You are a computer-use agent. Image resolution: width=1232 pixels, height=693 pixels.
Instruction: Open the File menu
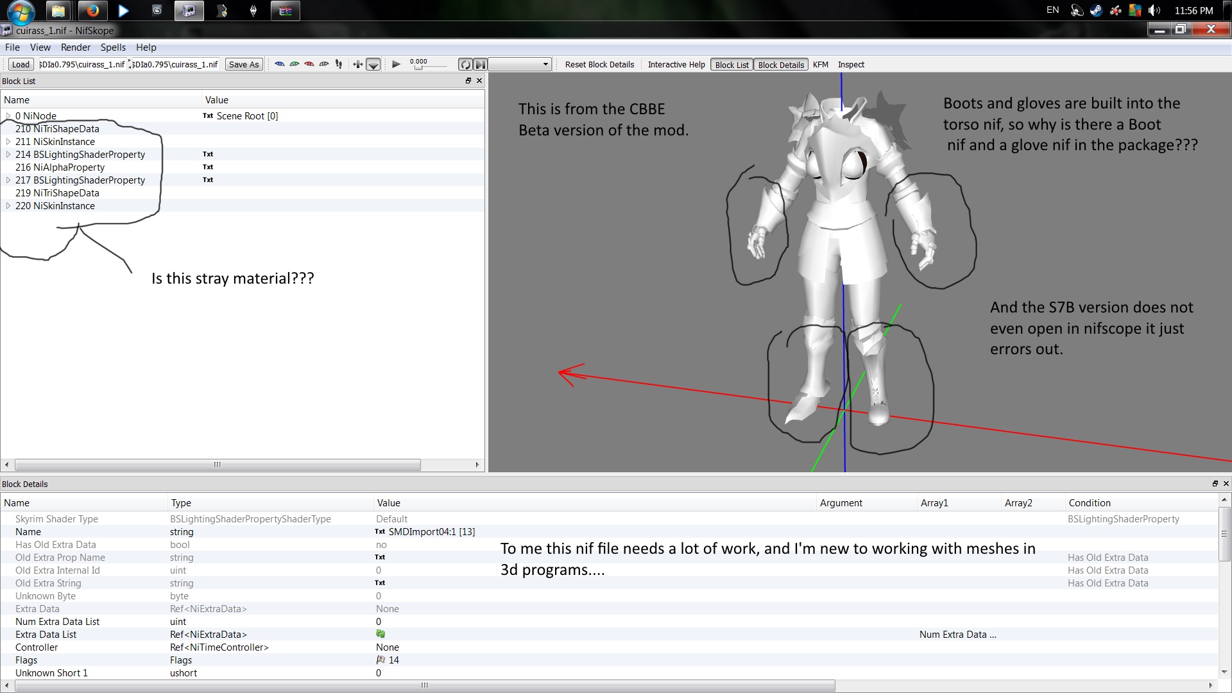12,47
